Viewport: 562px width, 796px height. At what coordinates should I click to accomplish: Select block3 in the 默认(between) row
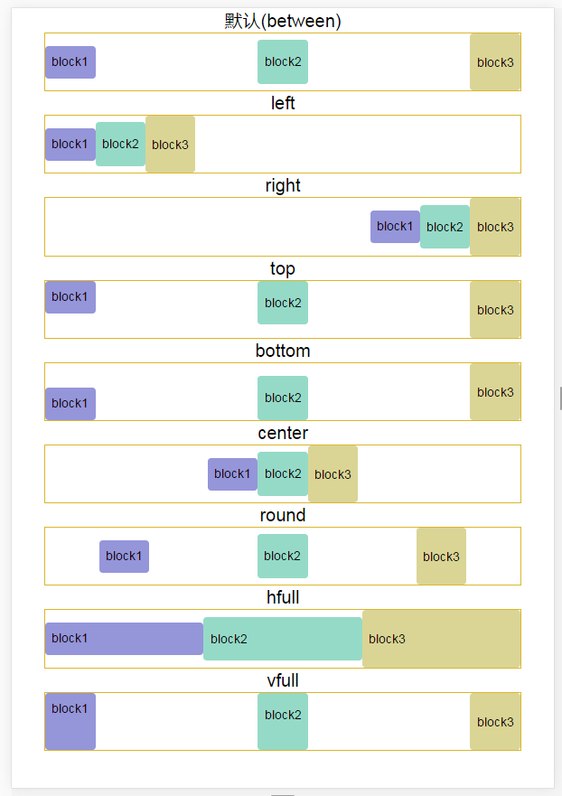(495, 62)
